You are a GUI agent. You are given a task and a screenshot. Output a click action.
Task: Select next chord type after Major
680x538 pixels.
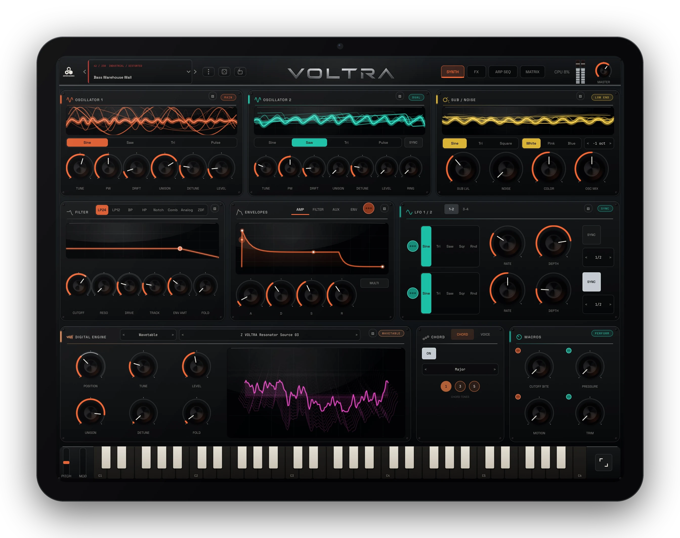click(x=495, y=369)
